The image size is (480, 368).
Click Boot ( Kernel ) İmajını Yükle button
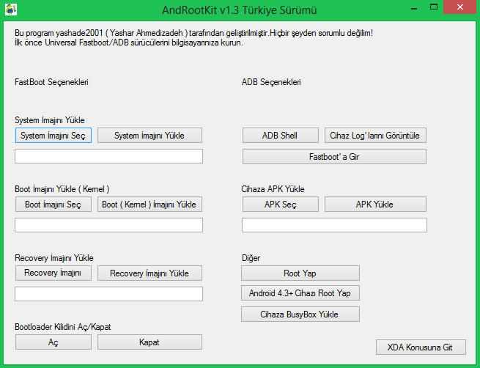149,205
